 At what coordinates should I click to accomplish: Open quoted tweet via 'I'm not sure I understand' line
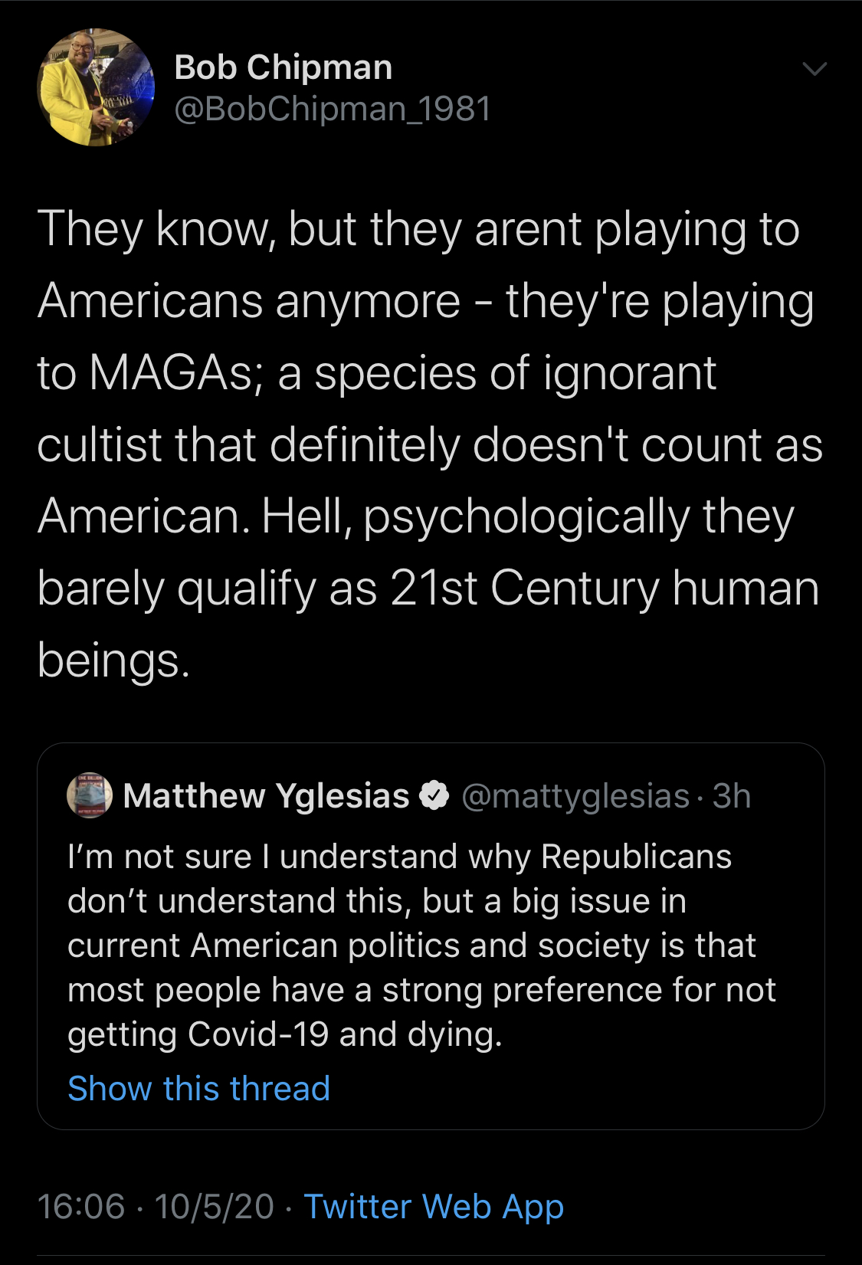point(399,857)
